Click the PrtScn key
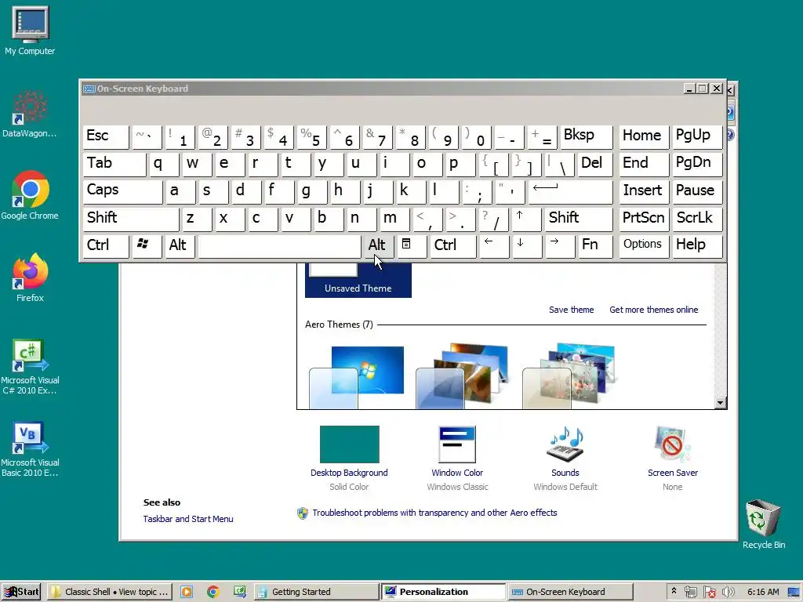 644,219
